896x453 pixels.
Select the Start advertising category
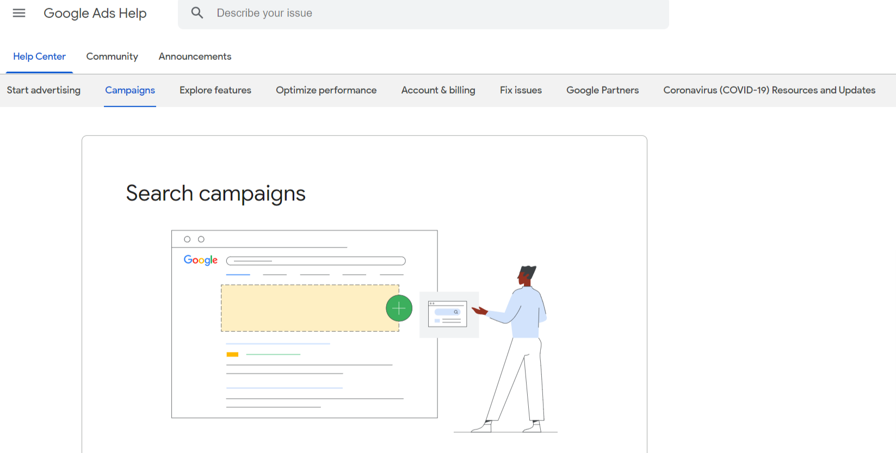coord(44,90)
